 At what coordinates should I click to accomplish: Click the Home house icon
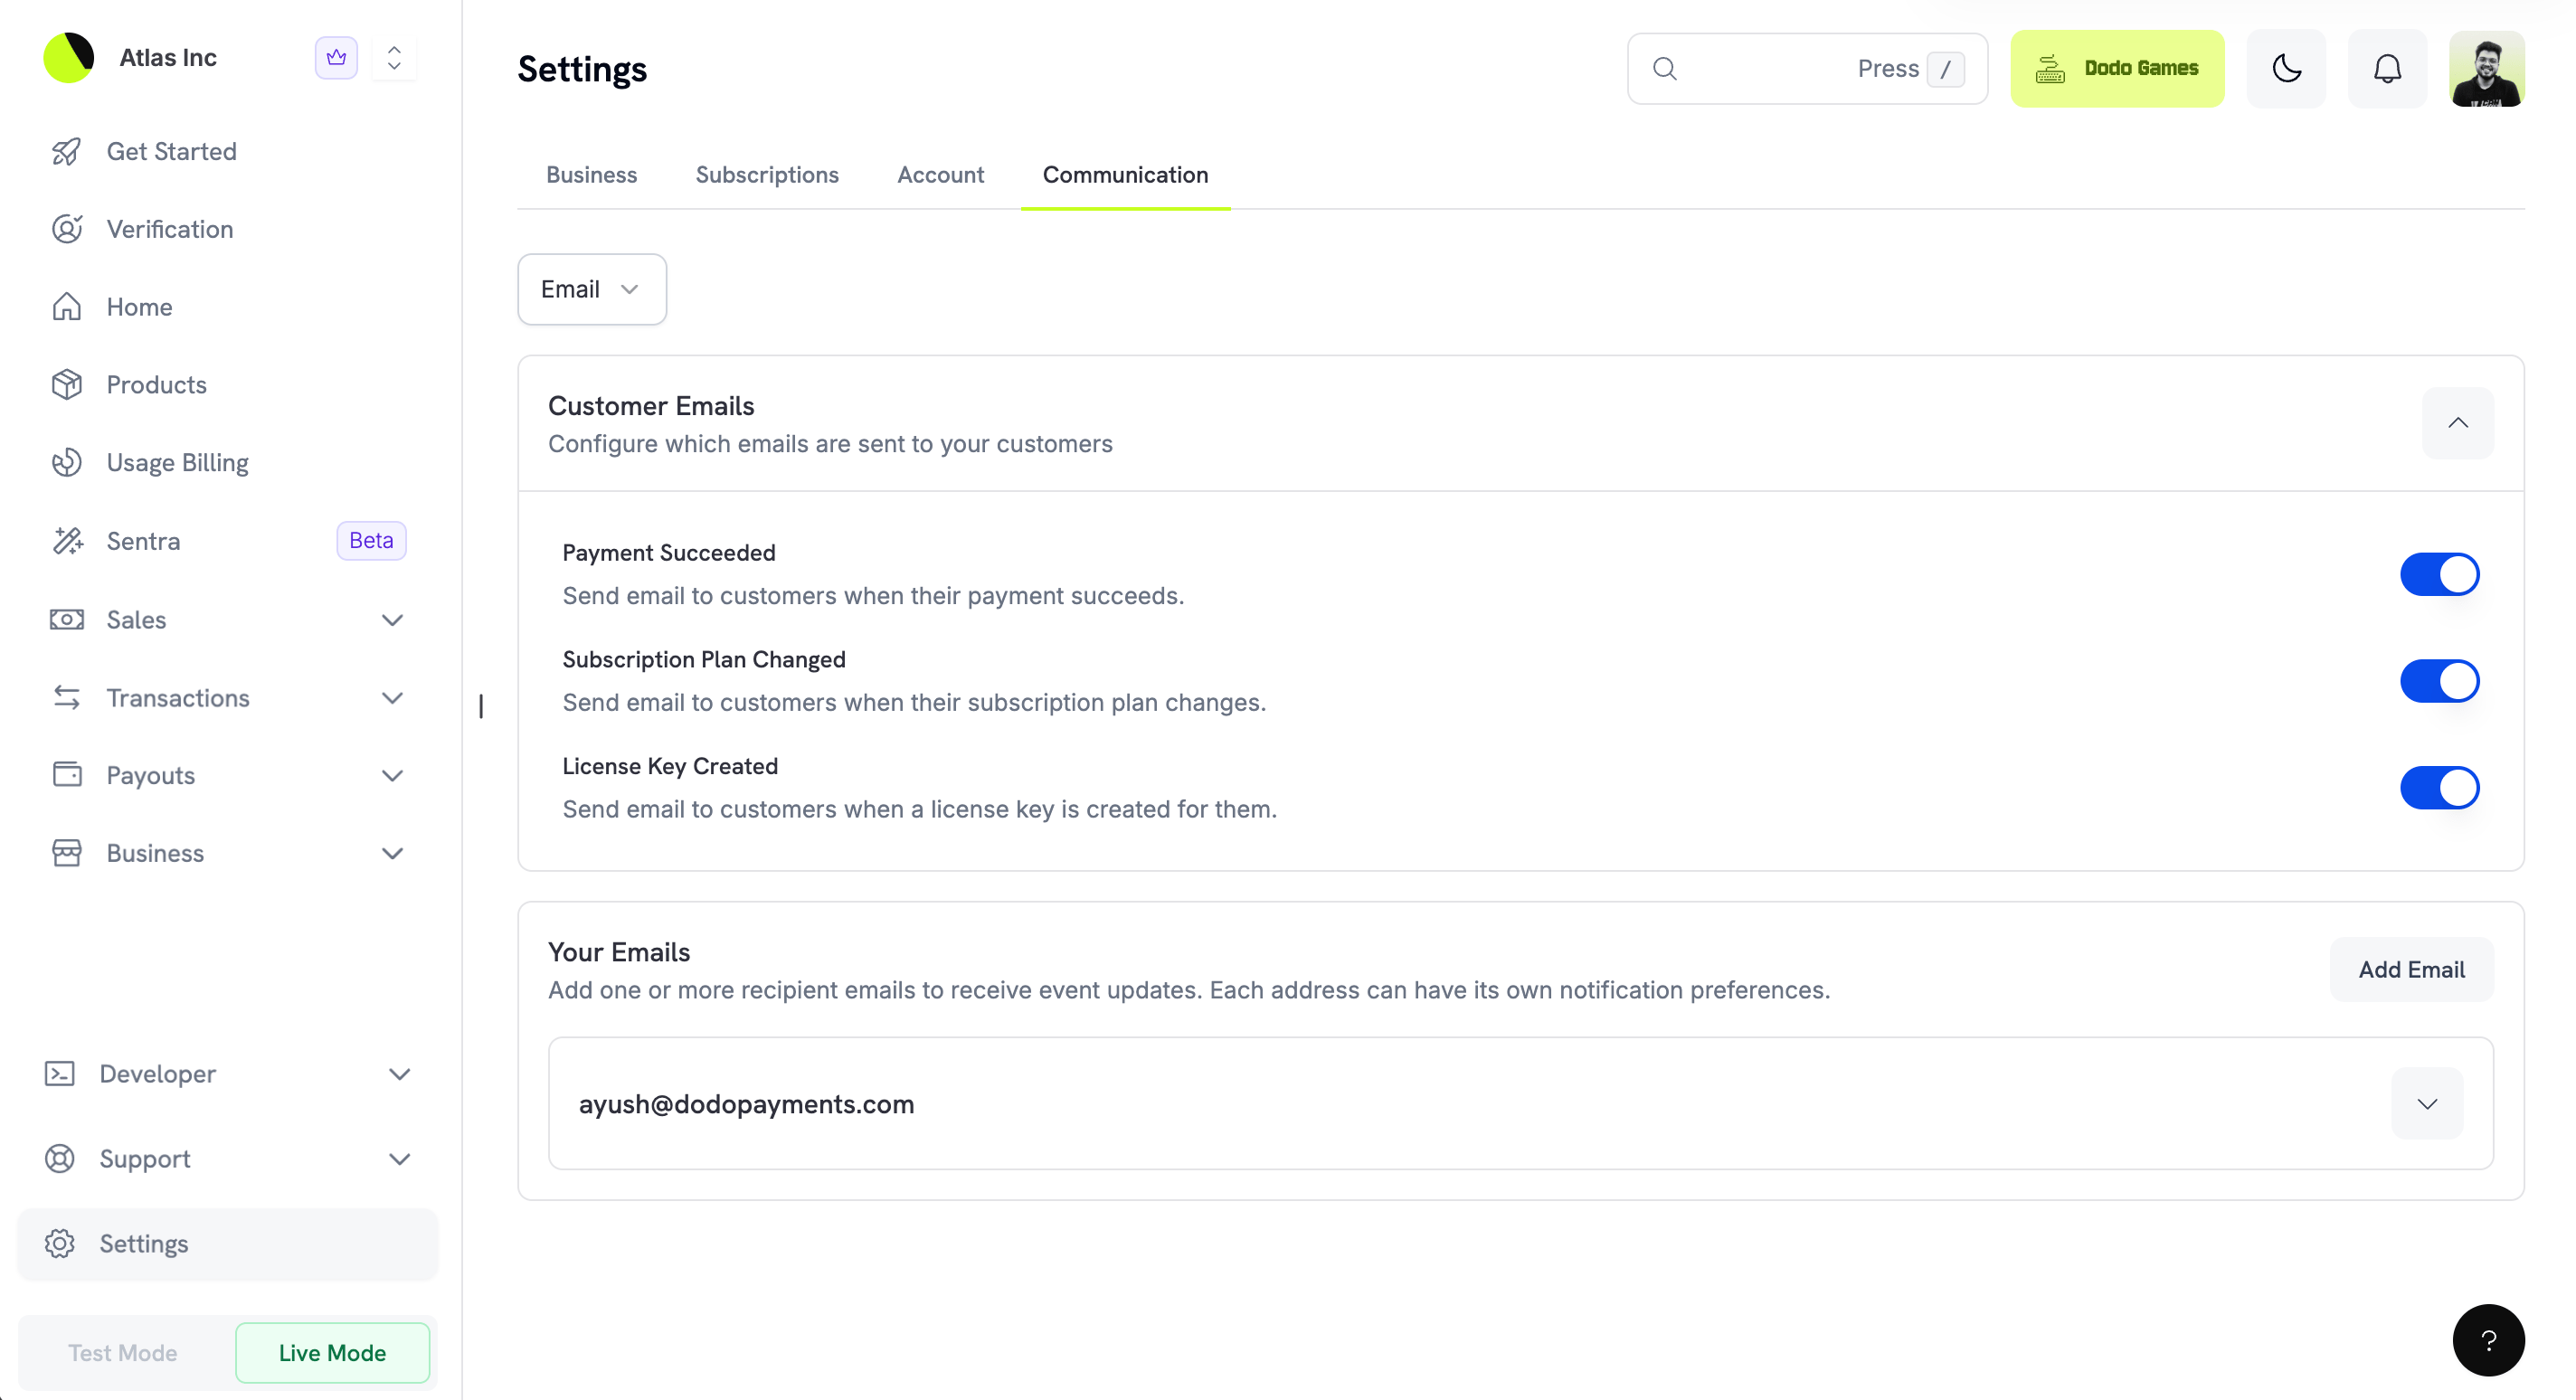click(67, 307)
